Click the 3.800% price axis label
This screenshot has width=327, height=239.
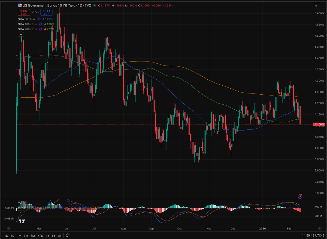(319, 193)
